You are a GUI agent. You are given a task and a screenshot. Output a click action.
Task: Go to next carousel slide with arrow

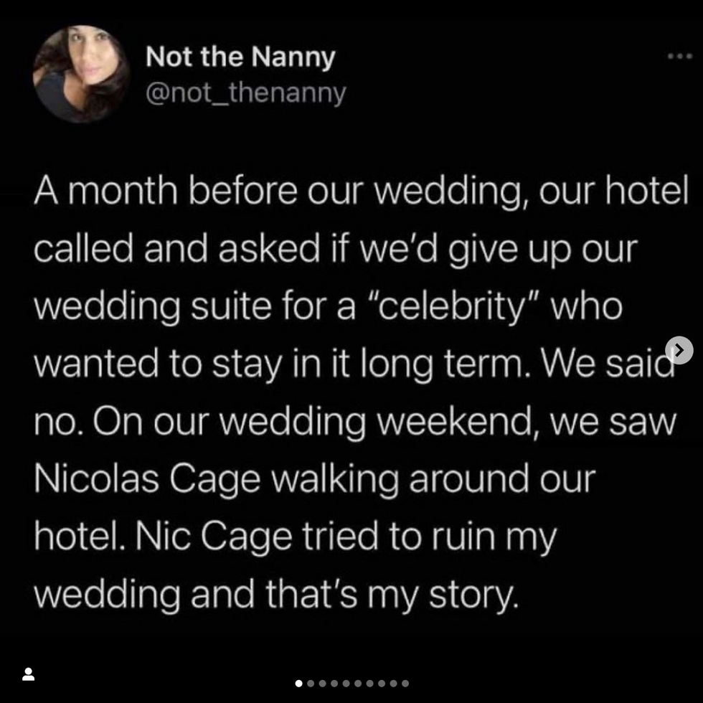pos(679,350)
